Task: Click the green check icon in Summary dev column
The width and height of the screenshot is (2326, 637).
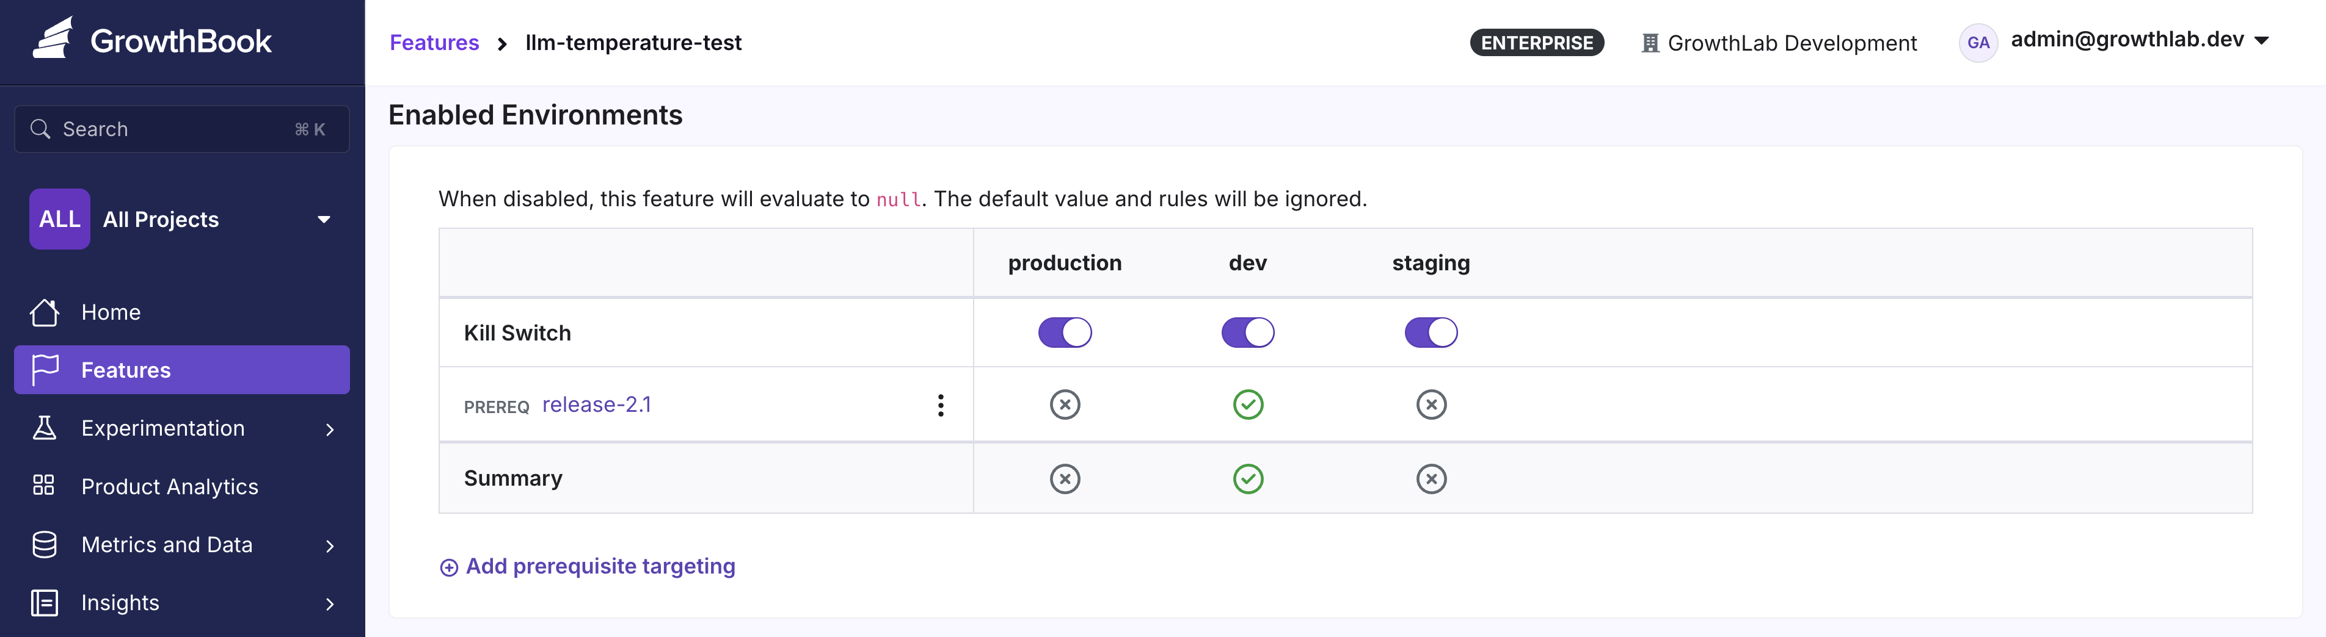Action: (1248, 478)
